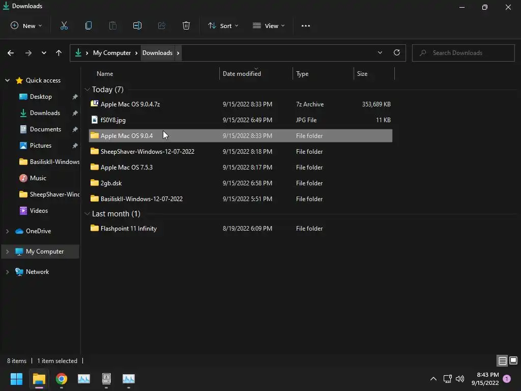Select the fS0Y8.jpg file

tap(240, 120)
